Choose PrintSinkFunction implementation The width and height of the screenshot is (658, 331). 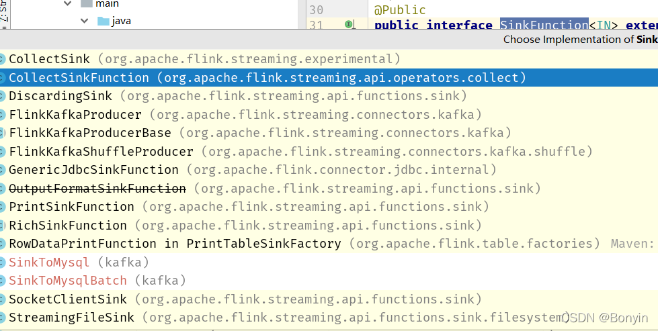(329, 207)
